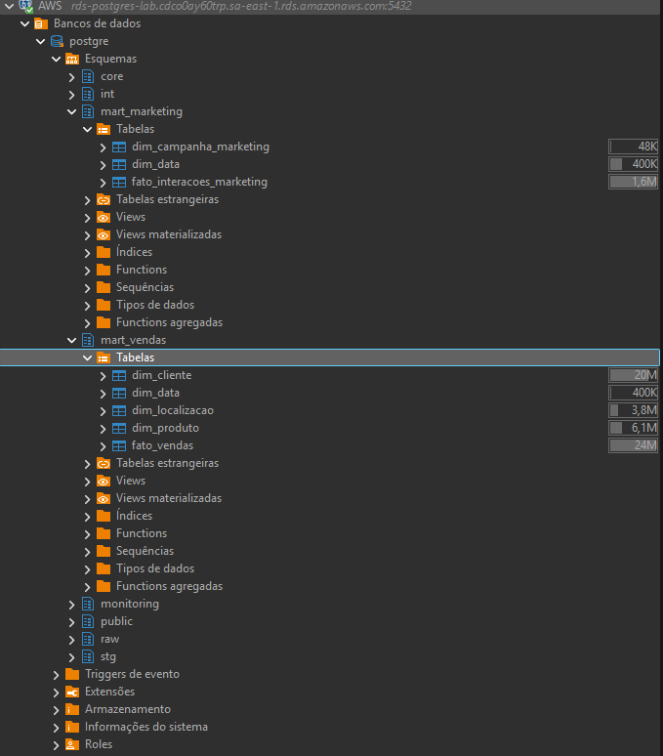The height and width of the screenshot is (756, 663).
Task: Click the fato_vendas table icon
Action: point(118,445)
